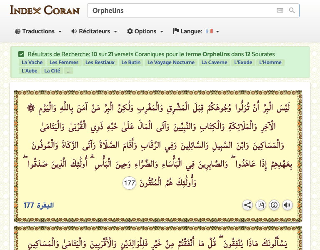This screenshot has width=320, height=250.
Task: Click the bold term Orphelins in results summary
Action: pos(216,54)
